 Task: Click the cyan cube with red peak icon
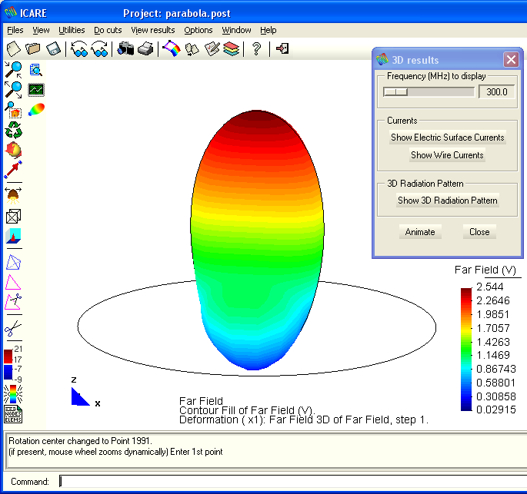(x=13, y=236)
